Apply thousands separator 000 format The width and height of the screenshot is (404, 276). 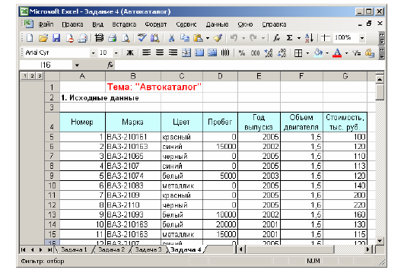coord(255,53)
